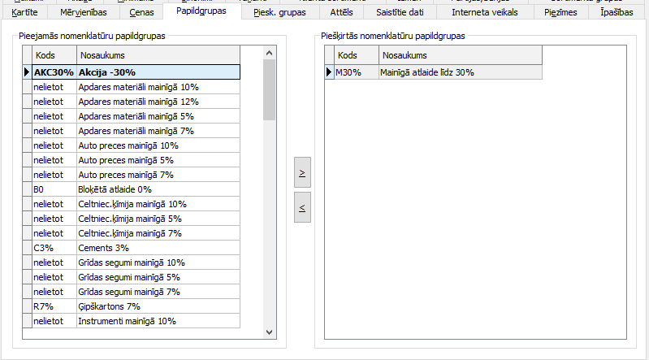Select Instrumenti mainīgā 10% row
The image size is (649, 360).
point(158,321)
